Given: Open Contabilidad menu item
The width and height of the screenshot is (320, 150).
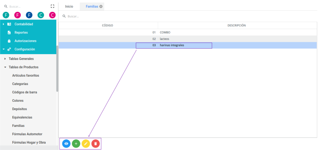Looking at the screenshot, I should tap(24, 24).
